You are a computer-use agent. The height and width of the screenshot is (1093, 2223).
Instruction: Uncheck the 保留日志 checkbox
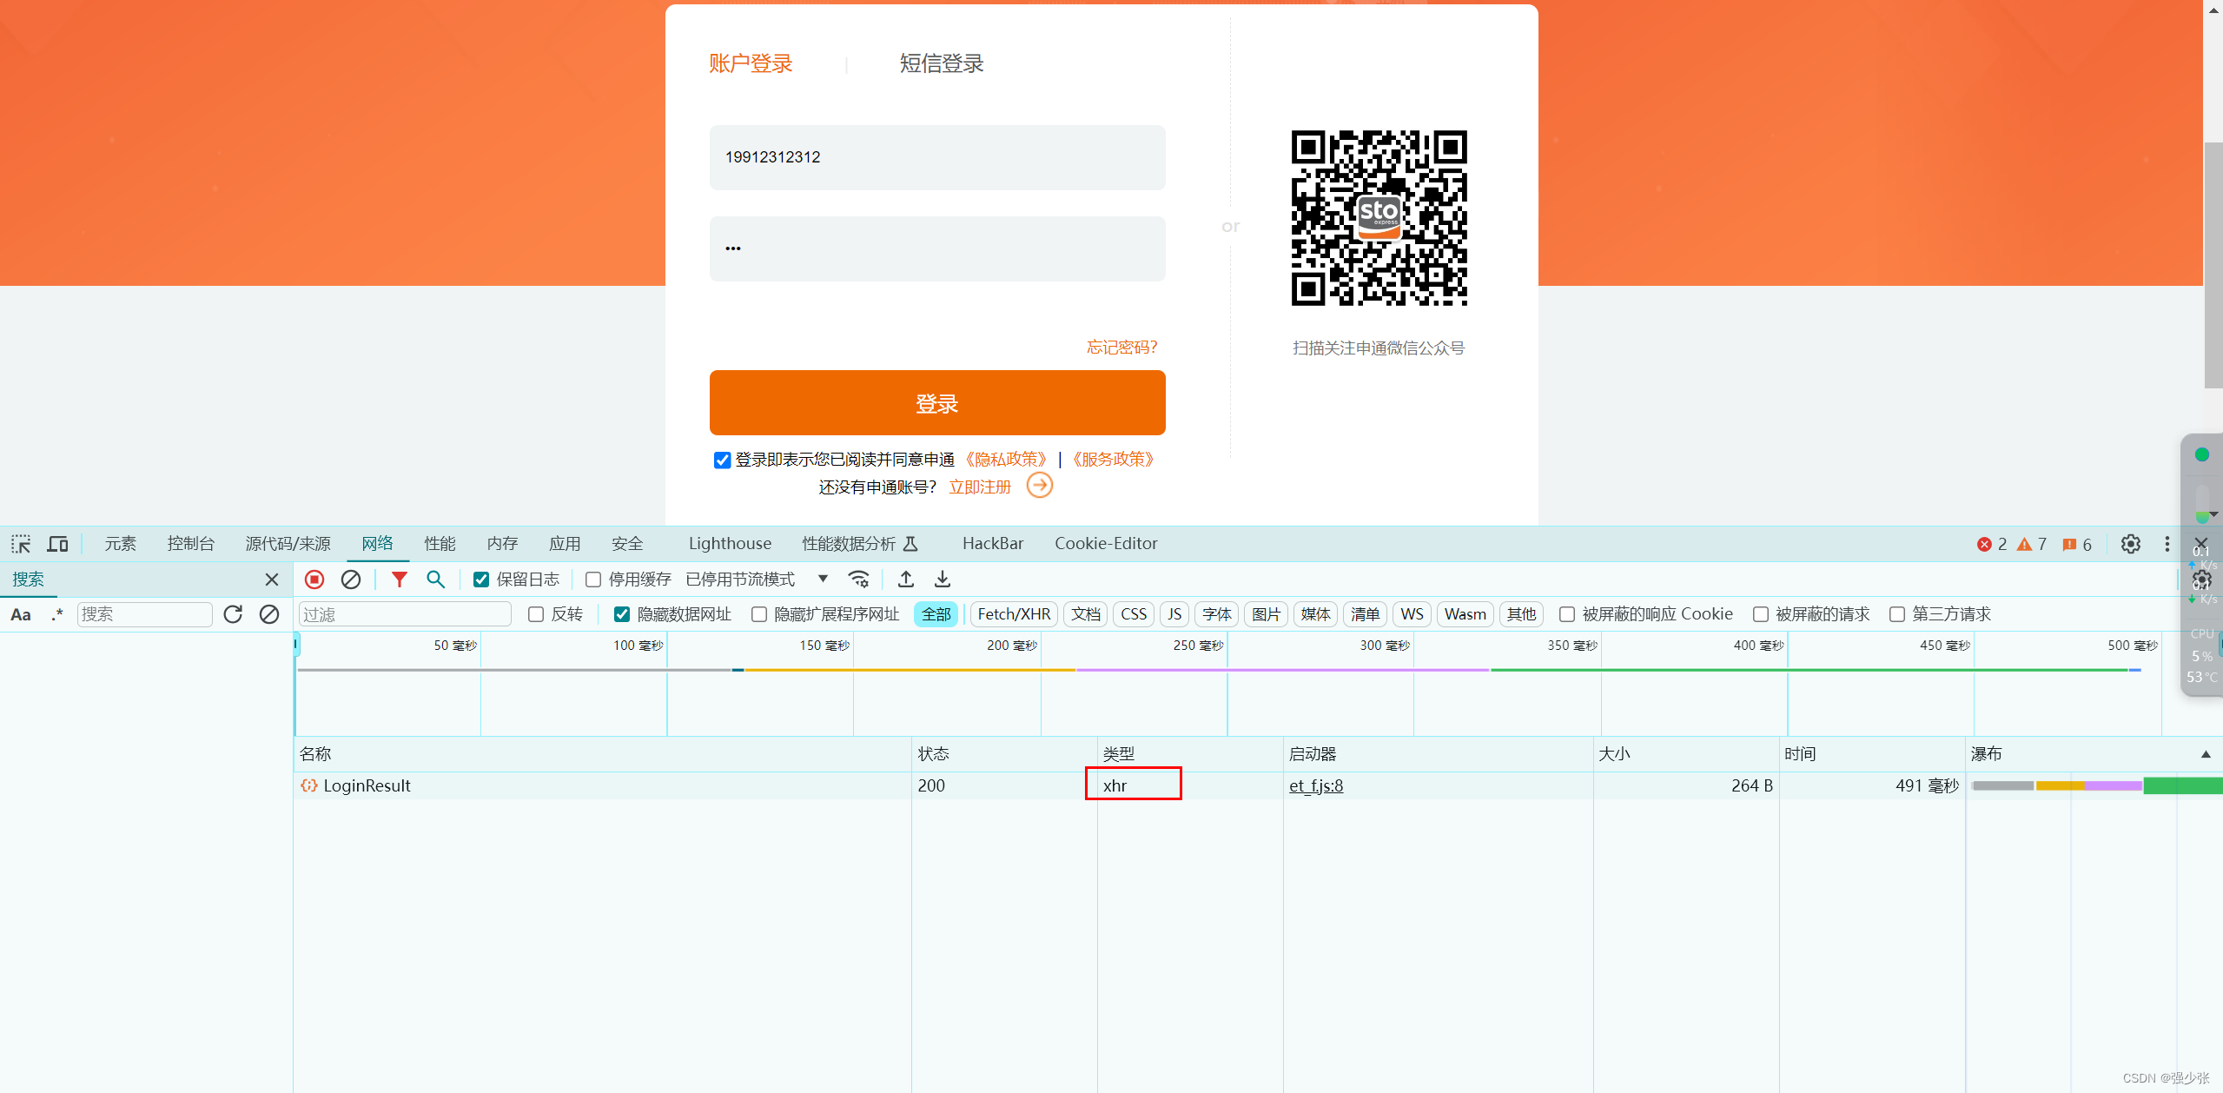[x=481, y=580]
